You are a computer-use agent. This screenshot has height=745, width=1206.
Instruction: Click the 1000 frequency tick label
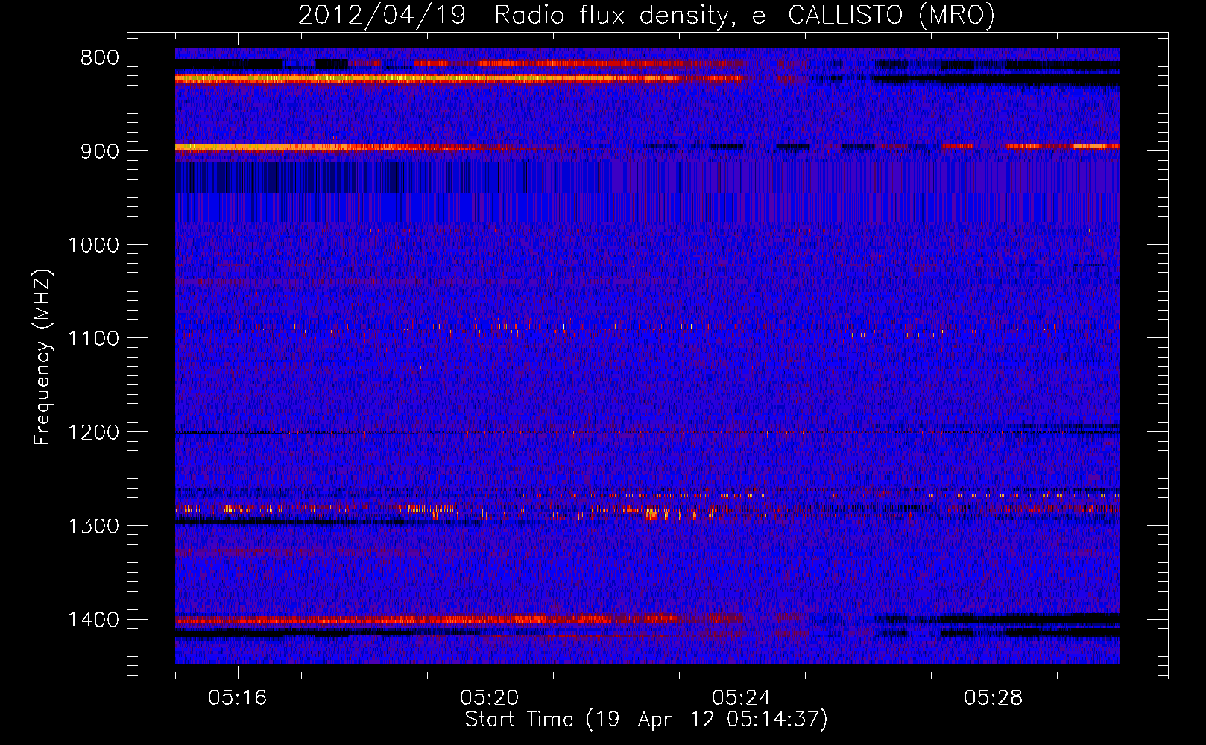[x=93, y=245]
